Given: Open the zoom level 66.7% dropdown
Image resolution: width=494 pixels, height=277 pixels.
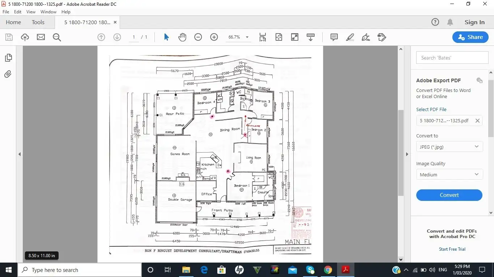Looking at the screenshot, I should pos(247,37).
